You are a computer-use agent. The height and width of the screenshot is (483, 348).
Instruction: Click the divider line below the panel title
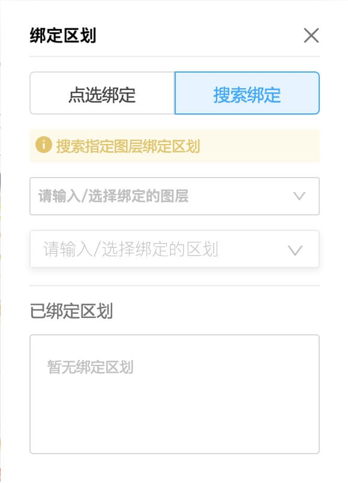[175, 56]
